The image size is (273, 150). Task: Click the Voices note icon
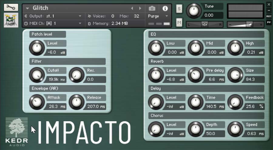89,16
